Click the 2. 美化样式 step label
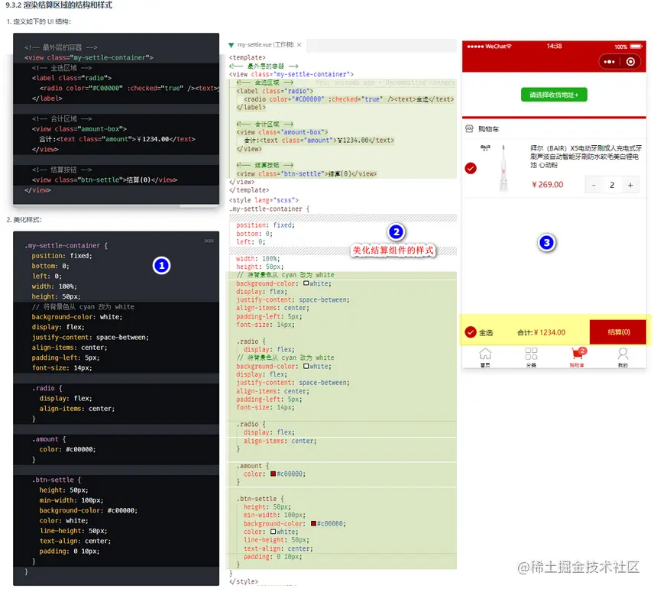657x592 pixels. [x=24, y=219]
